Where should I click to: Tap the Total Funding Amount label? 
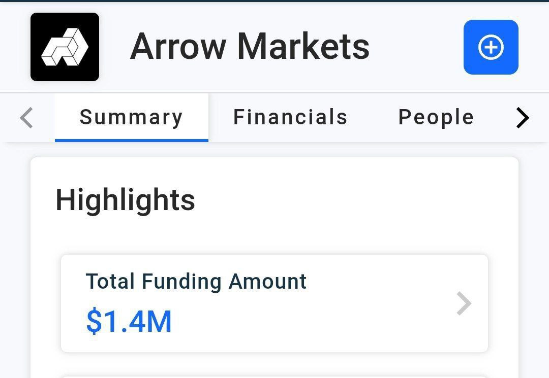click(x=196, y=281)
